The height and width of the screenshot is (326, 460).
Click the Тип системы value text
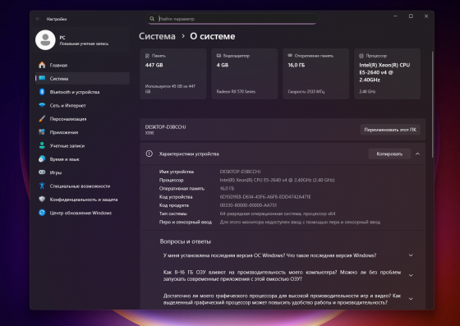click(278, 214)
